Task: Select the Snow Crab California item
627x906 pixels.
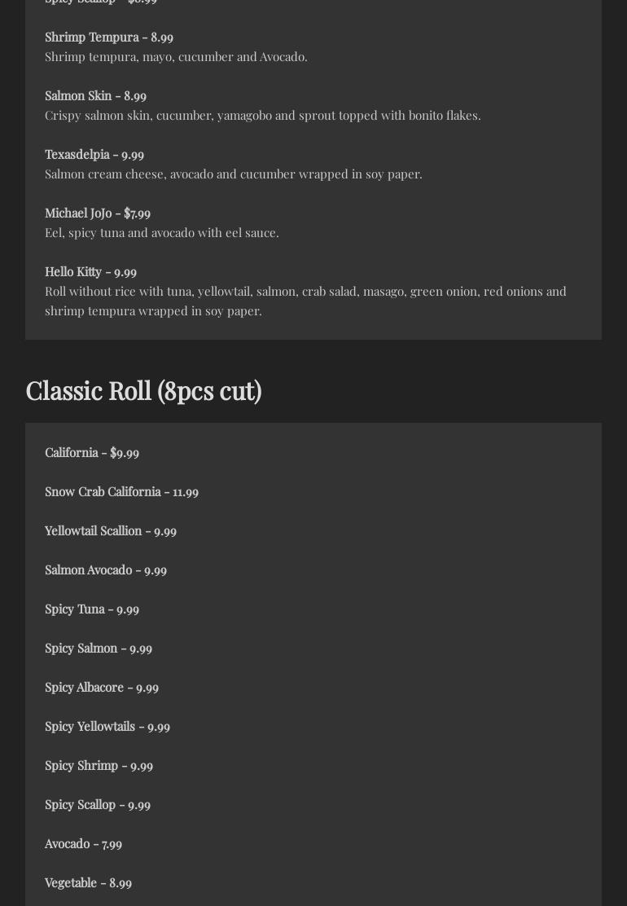Action: (121, 491)
